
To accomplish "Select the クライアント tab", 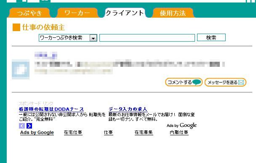I will (x=125, y=13).
